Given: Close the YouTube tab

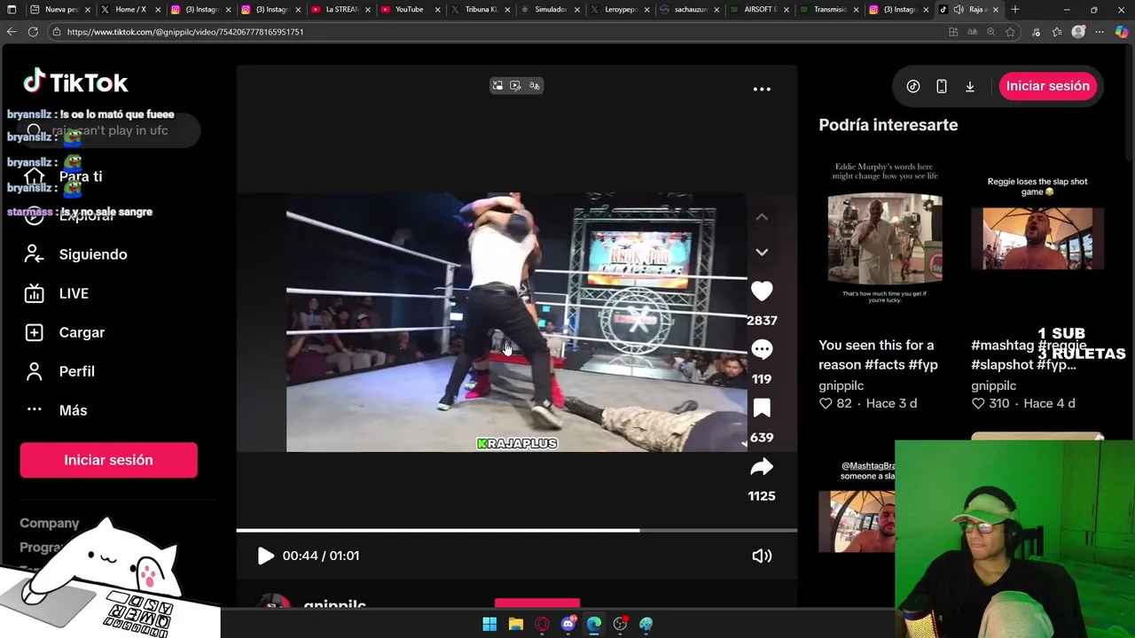Looking at the screenshot, I should (437, 10).
